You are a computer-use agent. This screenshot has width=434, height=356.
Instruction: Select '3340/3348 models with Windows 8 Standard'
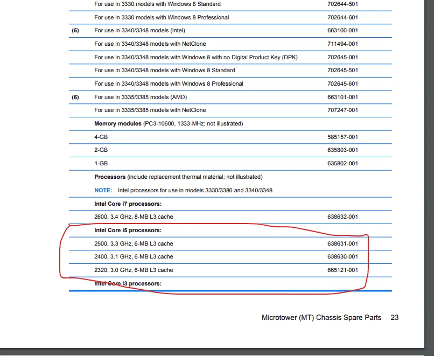pyautogui.click(x=165, y=71)
